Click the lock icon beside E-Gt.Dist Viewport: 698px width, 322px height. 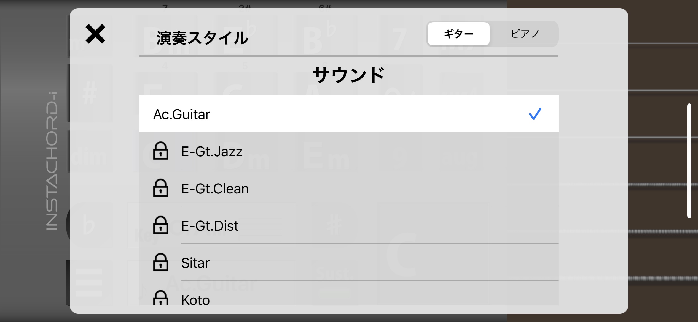[x=160, y=225]
